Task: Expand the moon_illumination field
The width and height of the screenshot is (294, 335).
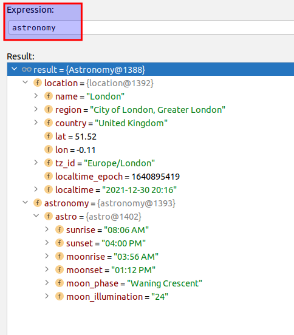Action: [x=47, y=296]
